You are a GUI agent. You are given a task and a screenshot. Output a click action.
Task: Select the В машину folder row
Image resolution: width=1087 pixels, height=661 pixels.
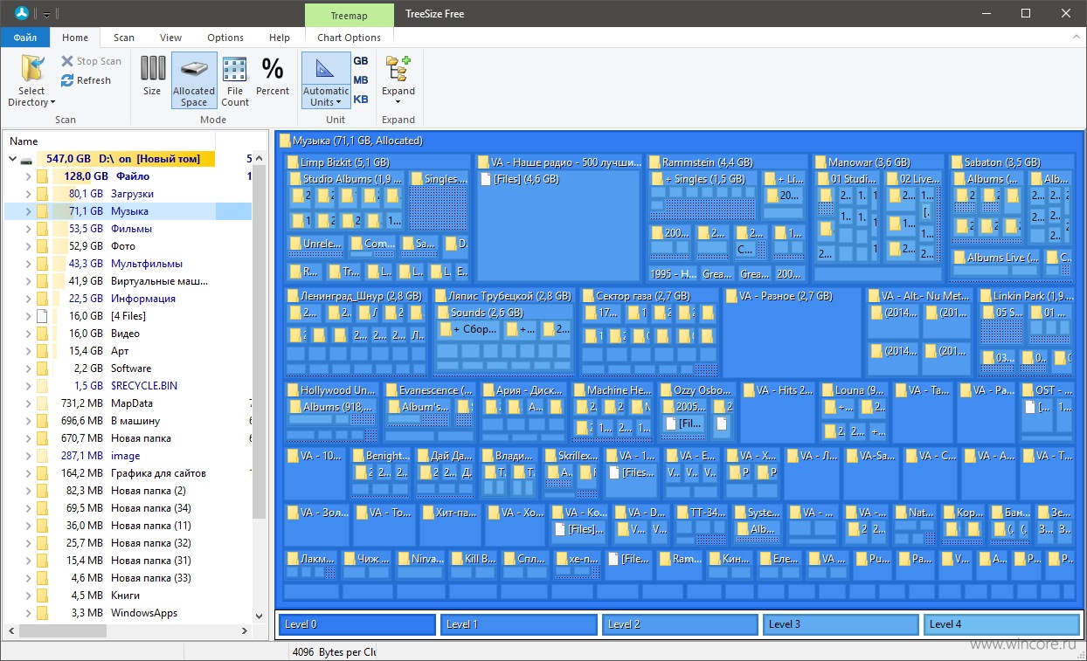coord(128,421)
